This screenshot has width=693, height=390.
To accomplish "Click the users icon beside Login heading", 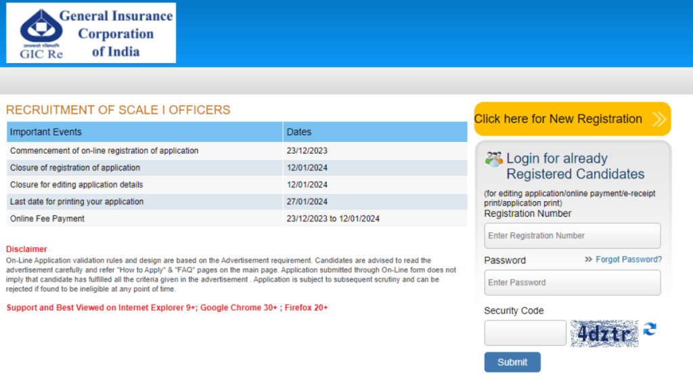I will pos(494,160).
